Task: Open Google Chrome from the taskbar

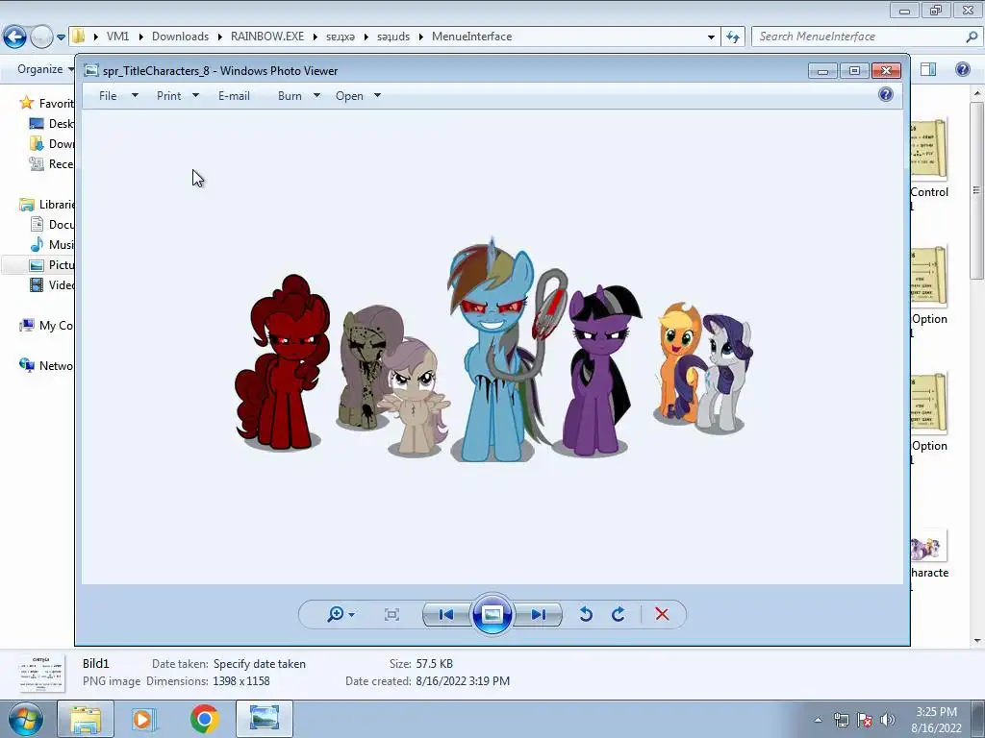Action: coord(204,719)
